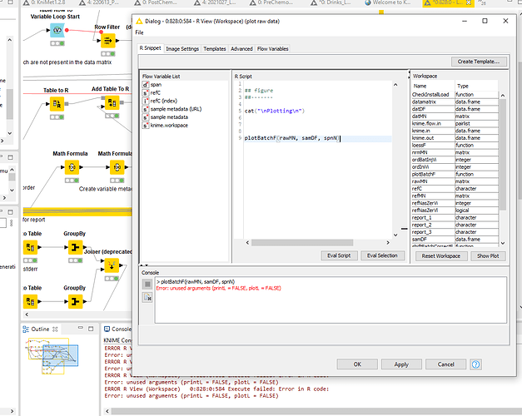Maximize the Outline panel
Image resolution: width=522 pixels, height=416 pixels.
(x=91, y=329)
